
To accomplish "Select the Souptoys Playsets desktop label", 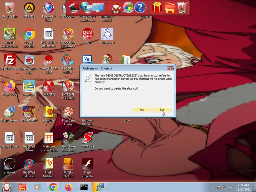I will click(88, 122).
